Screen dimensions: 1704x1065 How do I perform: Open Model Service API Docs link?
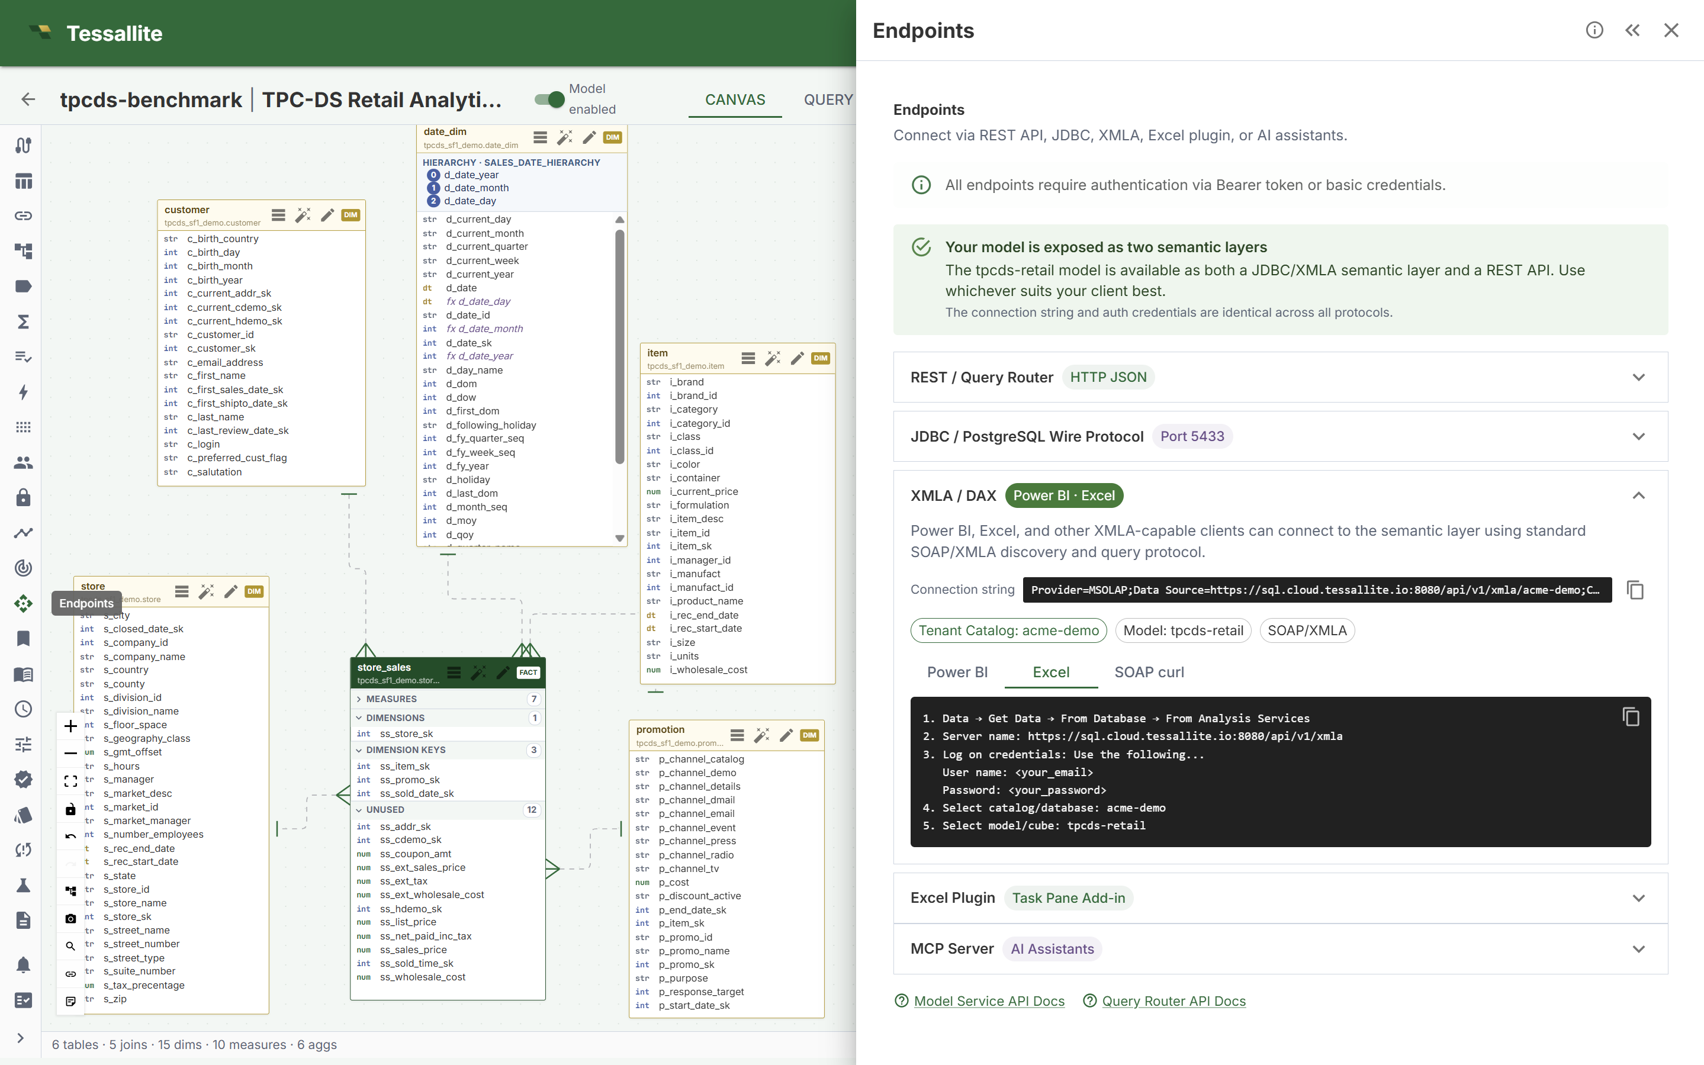989,1001
